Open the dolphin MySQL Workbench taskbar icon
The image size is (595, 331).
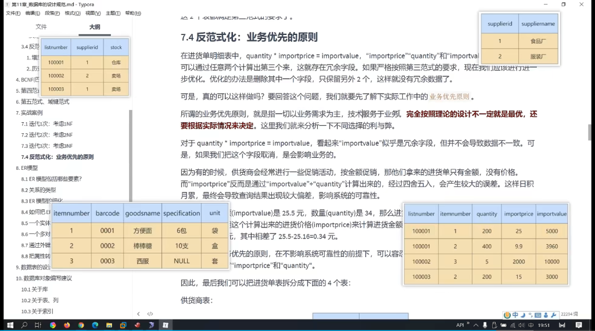[151, 325]
